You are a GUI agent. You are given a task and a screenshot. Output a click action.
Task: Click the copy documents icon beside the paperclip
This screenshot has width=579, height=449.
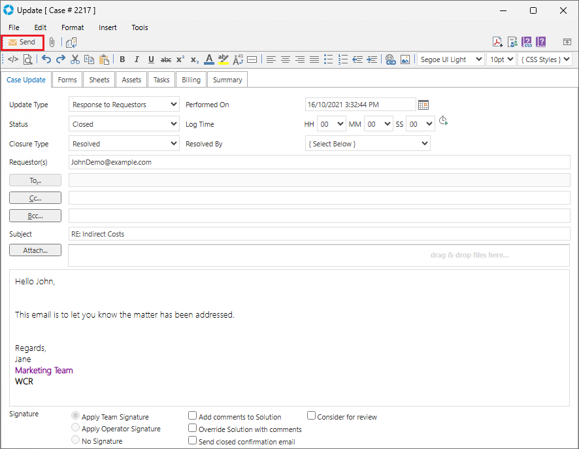(x=71, y=42)
